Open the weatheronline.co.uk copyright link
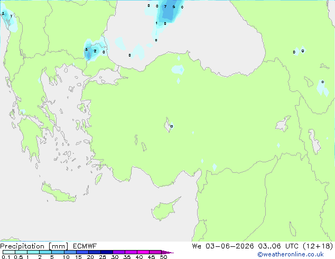Image resolution: width=335 pixels, height=259 pixels. point(290,254)
